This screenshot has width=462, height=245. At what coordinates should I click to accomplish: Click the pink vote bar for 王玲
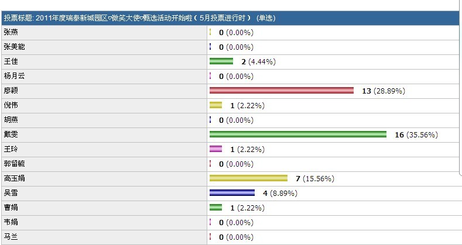pyautogui.click(x=215, y=149)
